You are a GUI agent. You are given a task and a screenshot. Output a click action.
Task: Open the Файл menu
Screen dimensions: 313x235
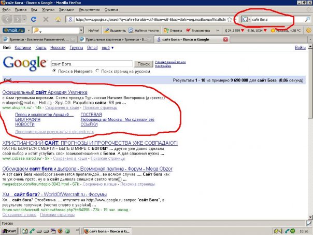click(x=6, y=9)
